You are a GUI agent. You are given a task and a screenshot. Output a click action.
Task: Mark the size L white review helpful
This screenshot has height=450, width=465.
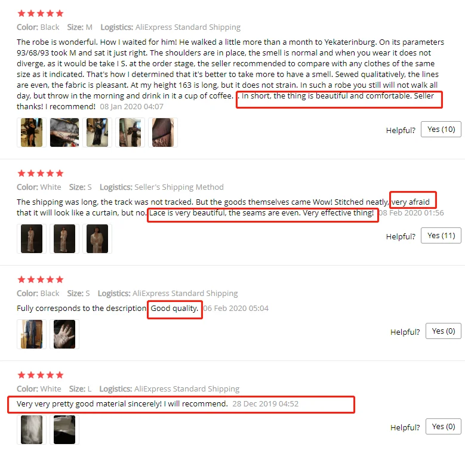(444, 426)
